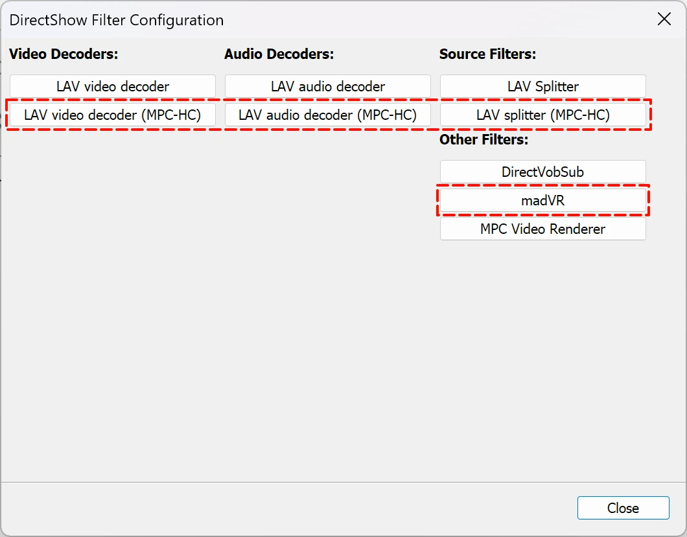
Task: Open the LAV video decoder settings
Action: (113, 86)
